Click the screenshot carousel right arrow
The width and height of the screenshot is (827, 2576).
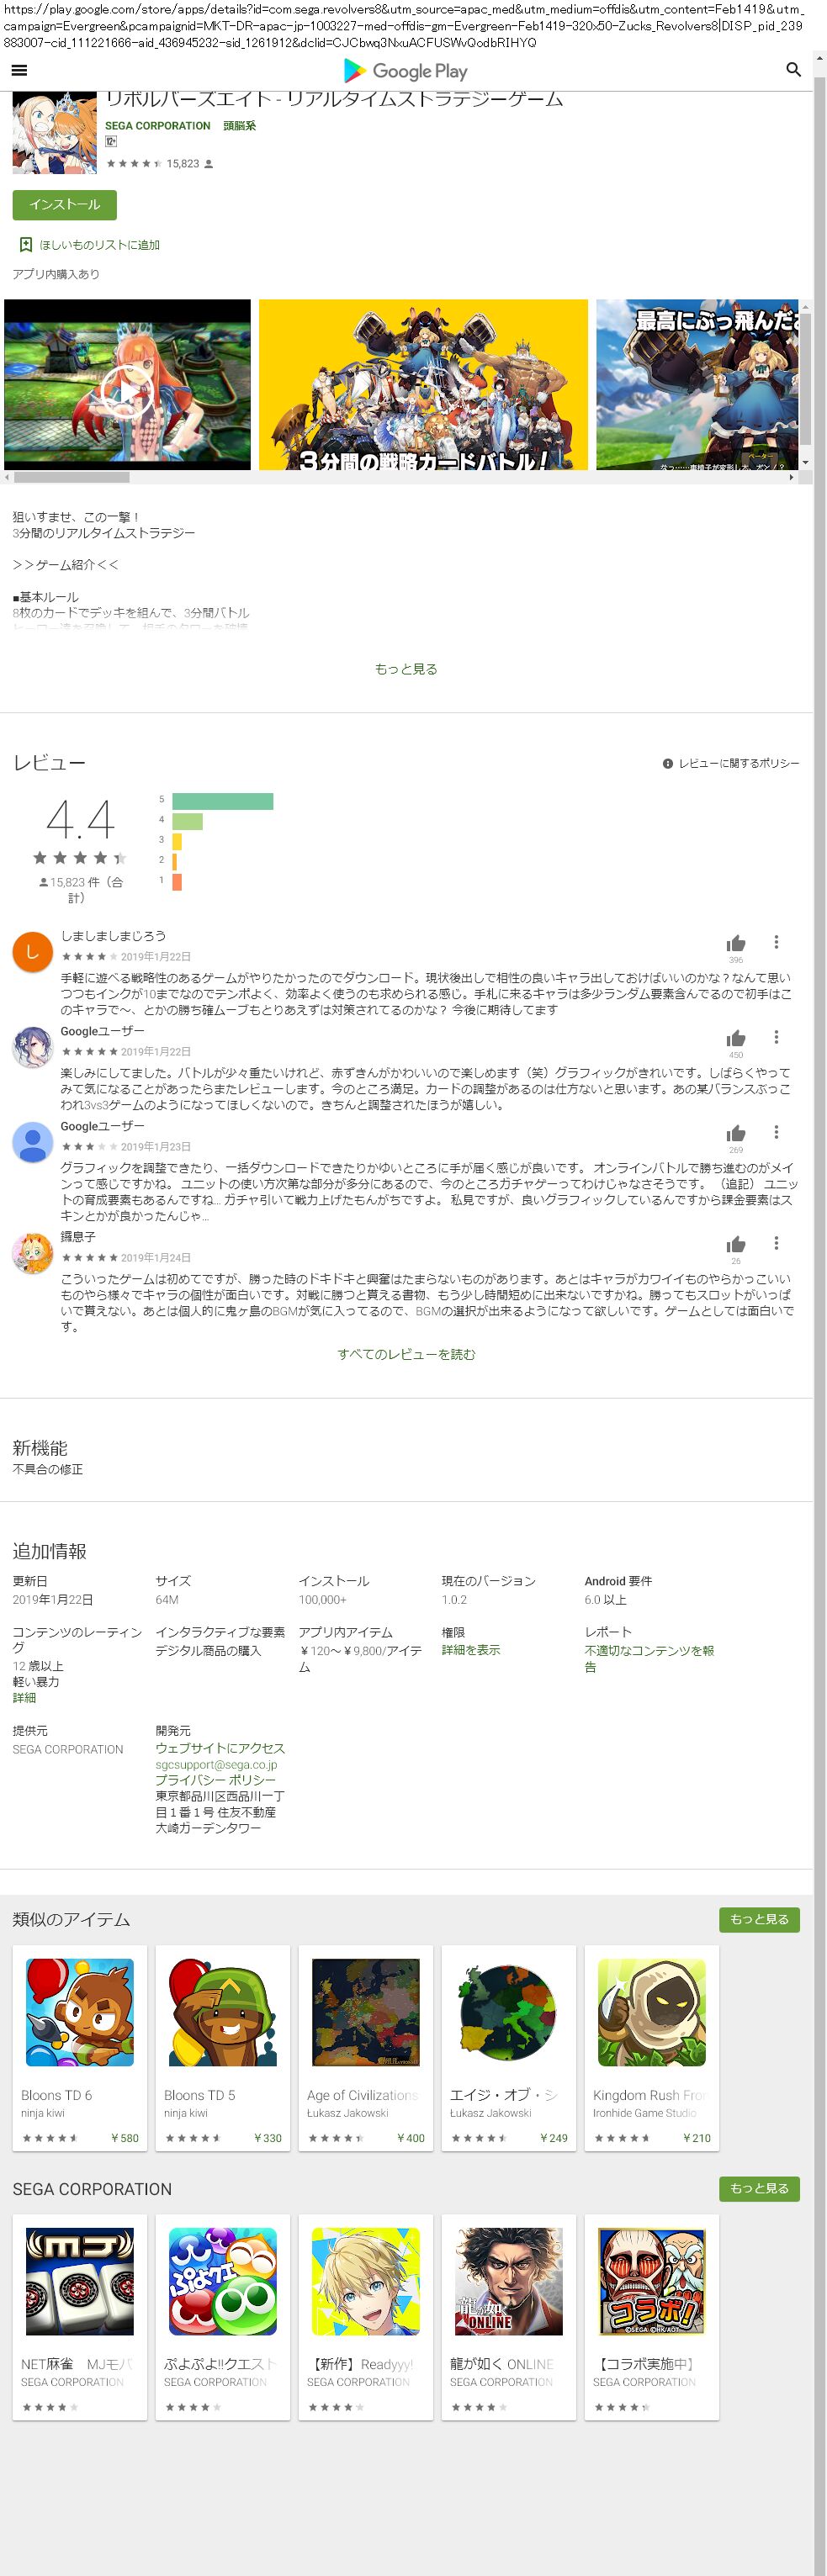792,477
